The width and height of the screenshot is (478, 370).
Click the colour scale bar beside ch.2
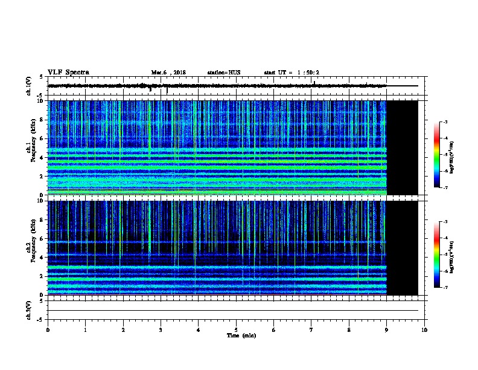(x=437, y=255)
